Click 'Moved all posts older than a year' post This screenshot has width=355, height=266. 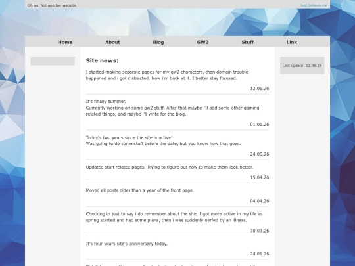tap(139, 190)
